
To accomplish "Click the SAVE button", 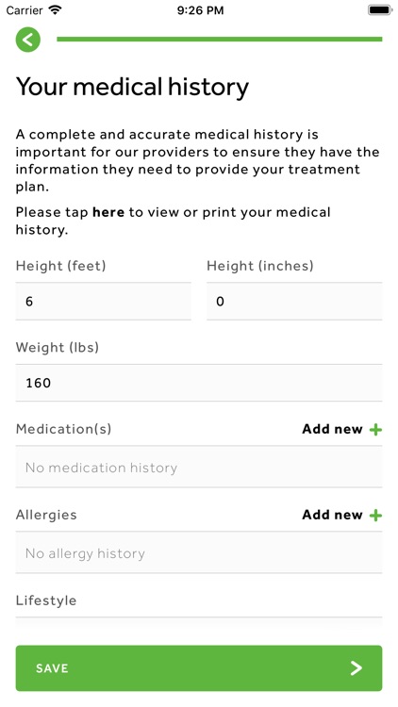I will 199,667.
